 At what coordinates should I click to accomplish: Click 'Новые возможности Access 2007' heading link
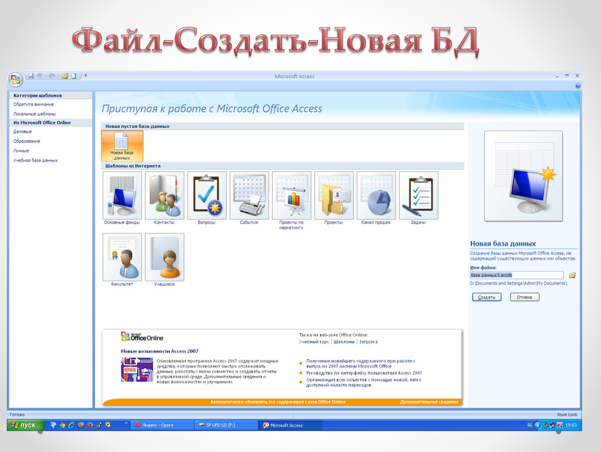pos(159,351)
